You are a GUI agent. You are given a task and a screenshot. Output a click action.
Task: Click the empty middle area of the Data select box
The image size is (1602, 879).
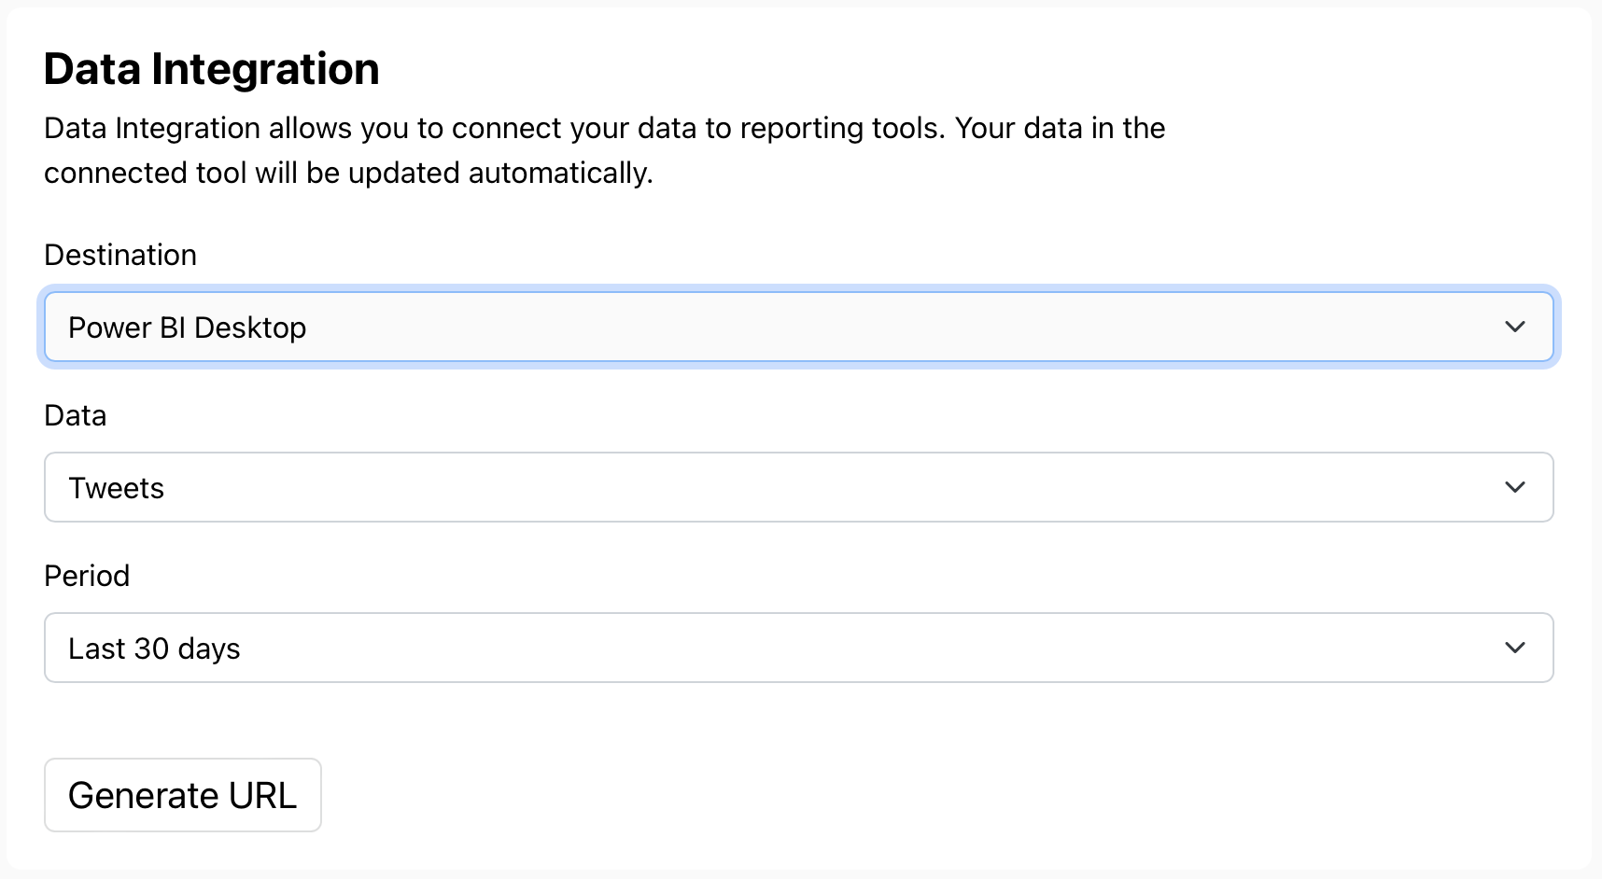coord(887,487)
